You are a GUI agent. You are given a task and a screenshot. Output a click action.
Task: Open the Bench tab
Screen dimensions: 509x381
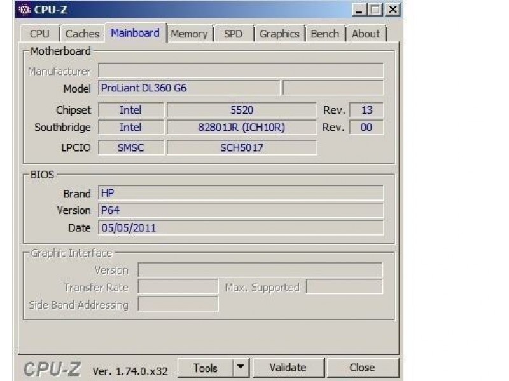325,34
